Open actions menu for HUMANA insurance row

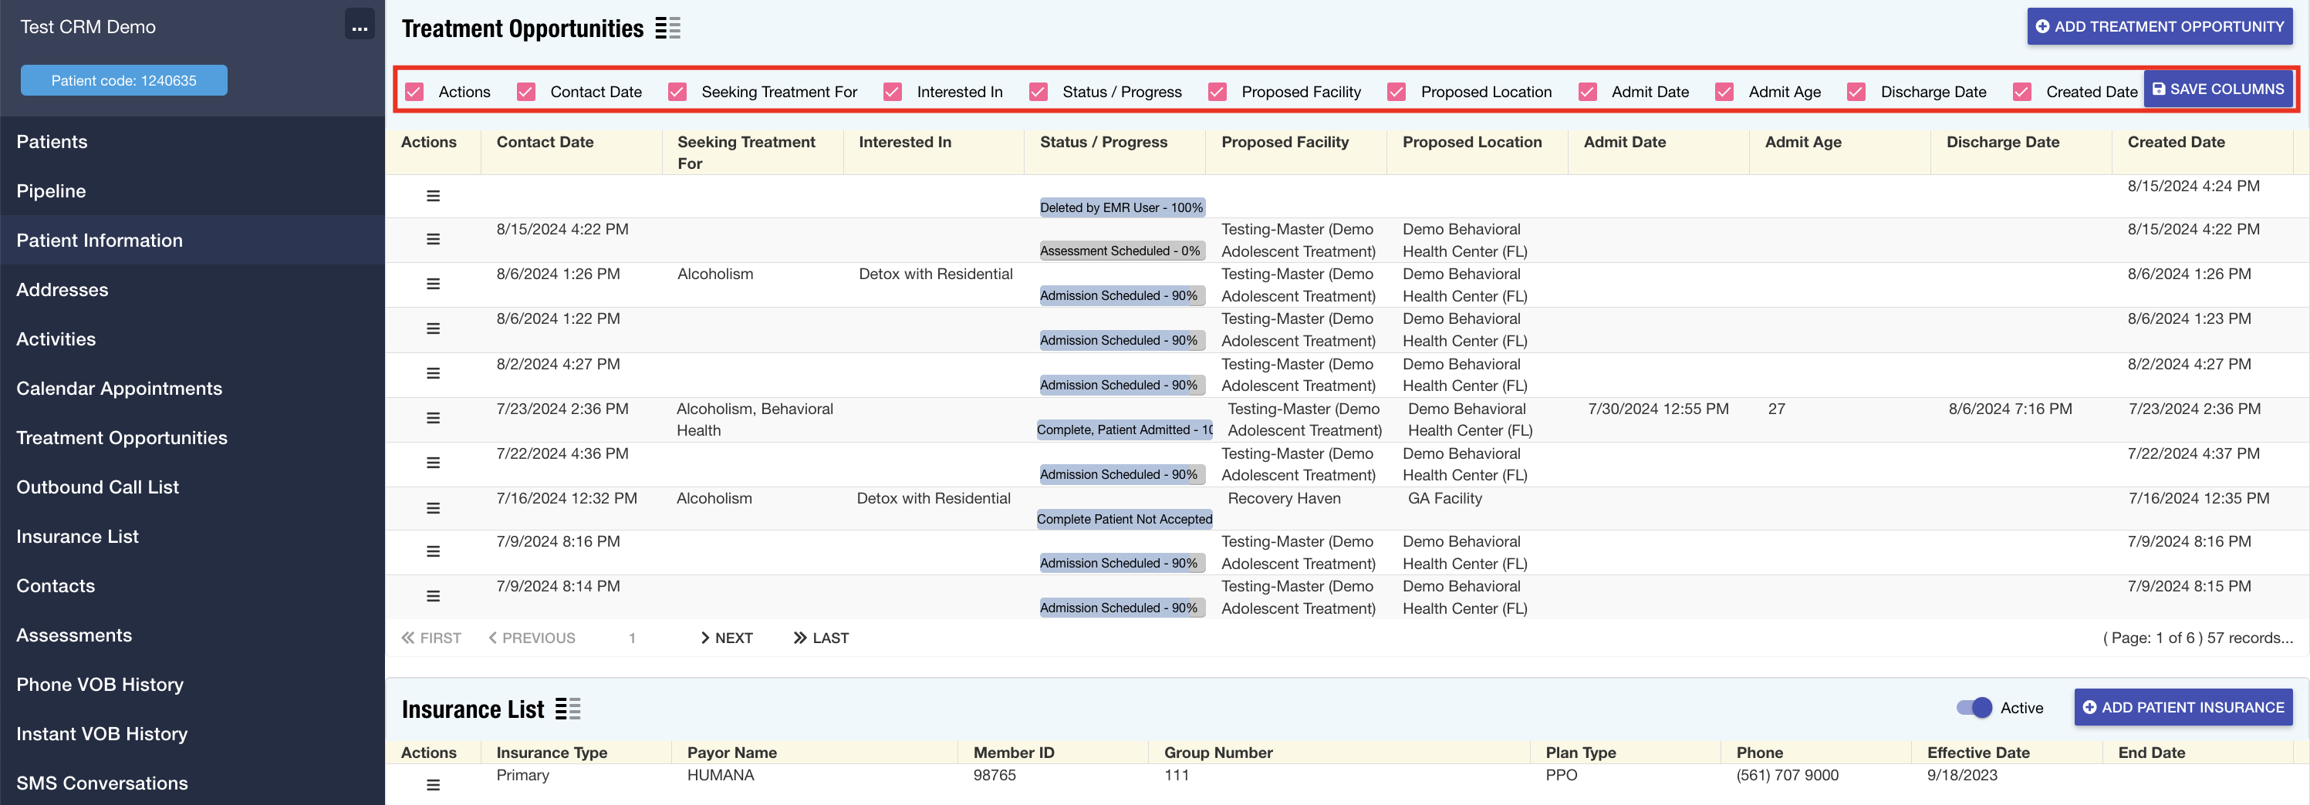[x=433, y=785]
